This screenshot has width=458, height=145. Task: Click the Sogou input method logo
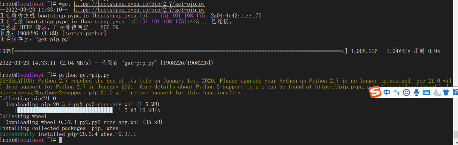click(x=375, y=93)
